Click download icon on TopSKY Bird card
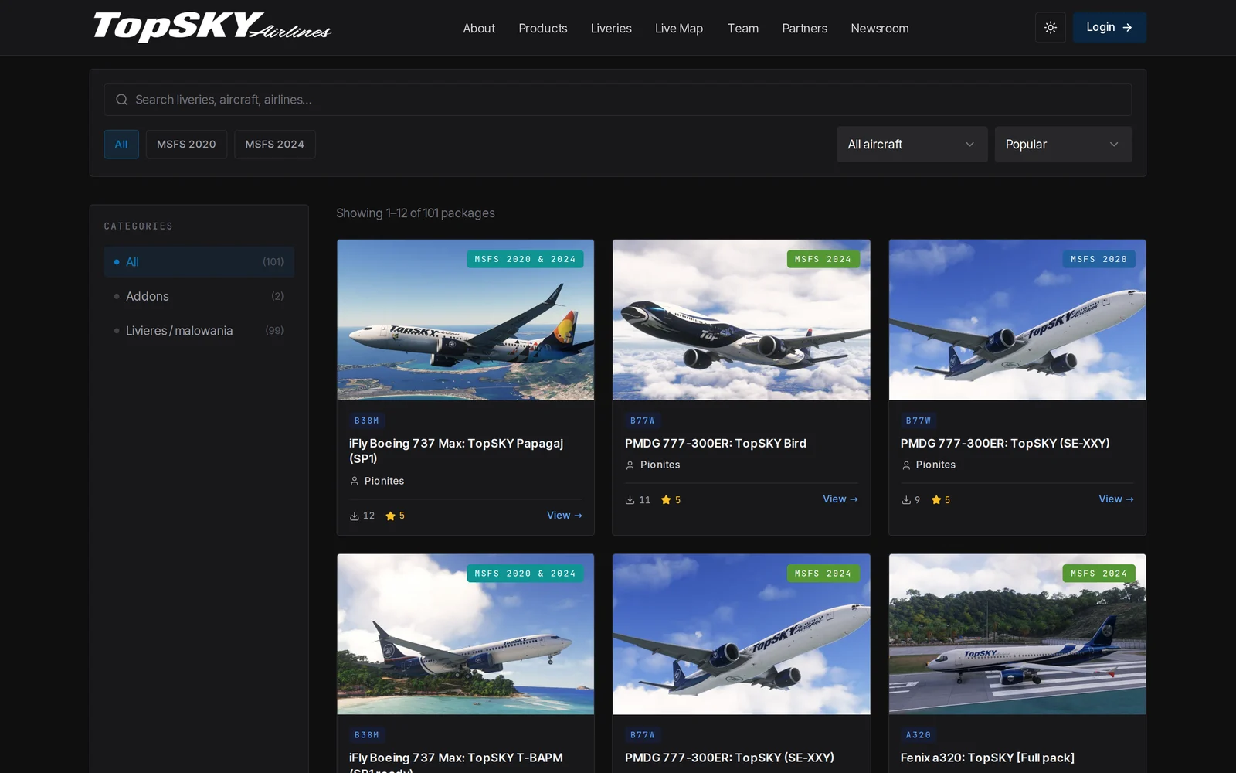Image resolution: width=1236 pixels, height=773 pixels. coord(630,500)
